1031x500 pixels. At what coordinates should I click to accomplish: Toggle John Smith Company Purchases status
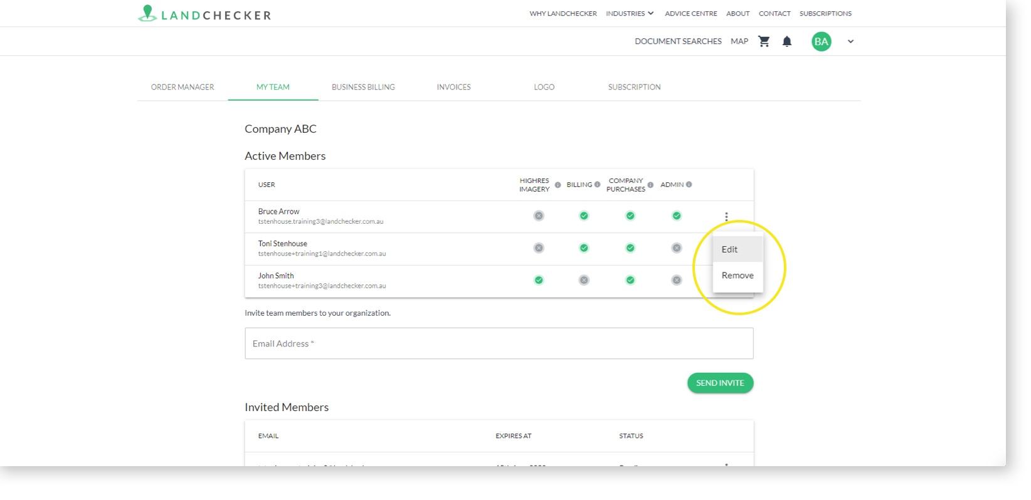630,280
